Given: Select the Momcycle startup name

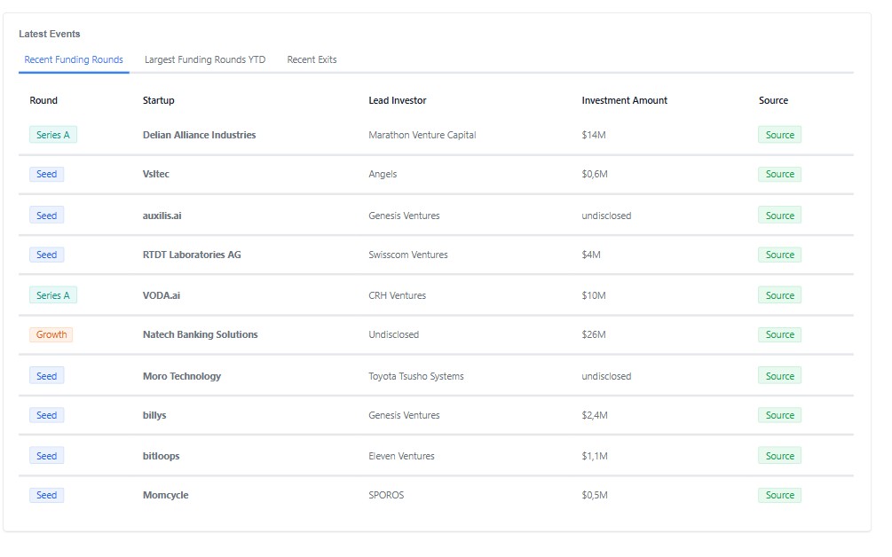Looking at the screenshot, I should coord(166,495).
